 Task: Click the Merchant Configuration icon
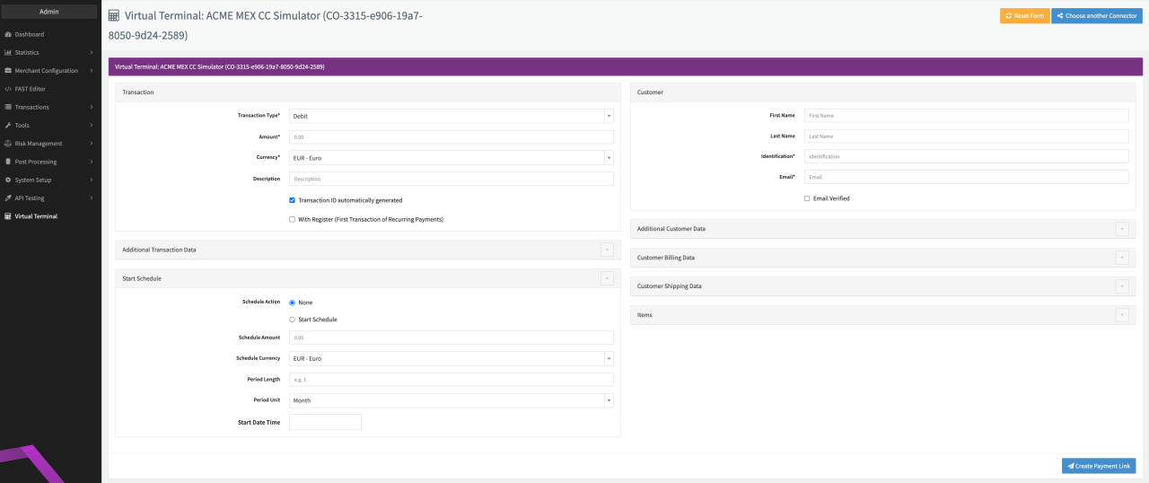click(8, 71)
